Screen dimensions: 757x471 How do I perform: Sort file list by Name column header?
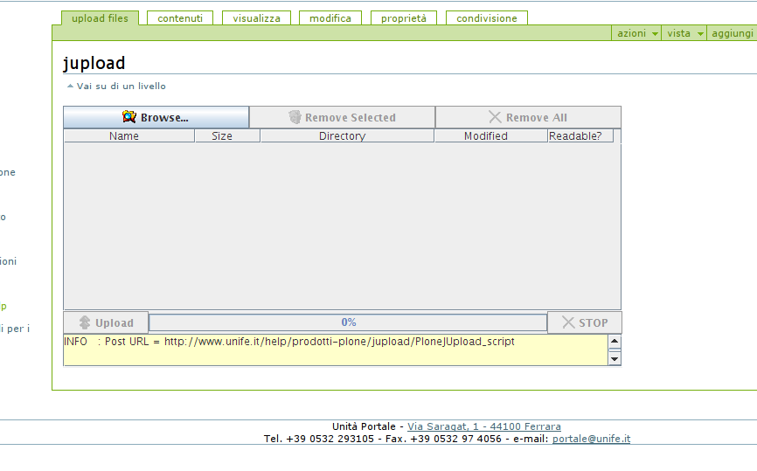click(x=124, y=136)
